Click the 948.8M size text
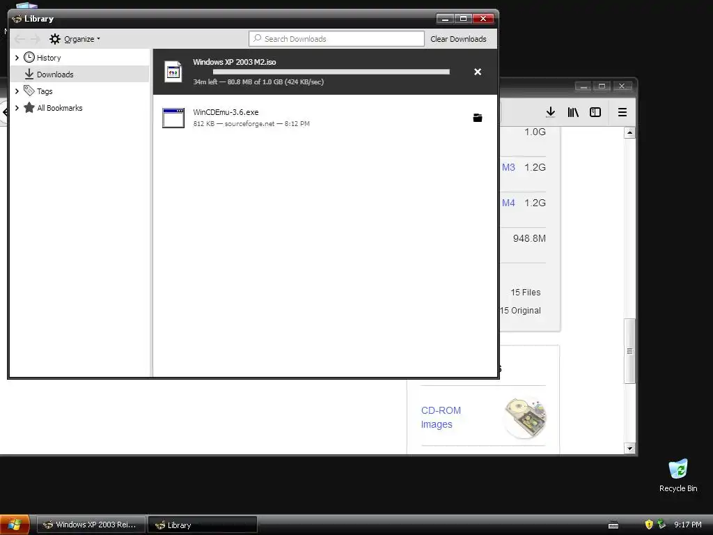 click(529, 238)
